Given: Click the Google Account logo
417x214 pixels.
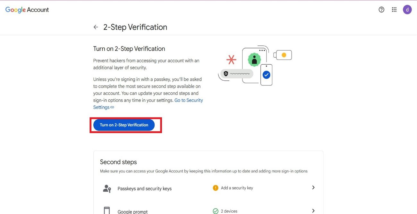Looking at the screenshot, I should pos(27,10).
